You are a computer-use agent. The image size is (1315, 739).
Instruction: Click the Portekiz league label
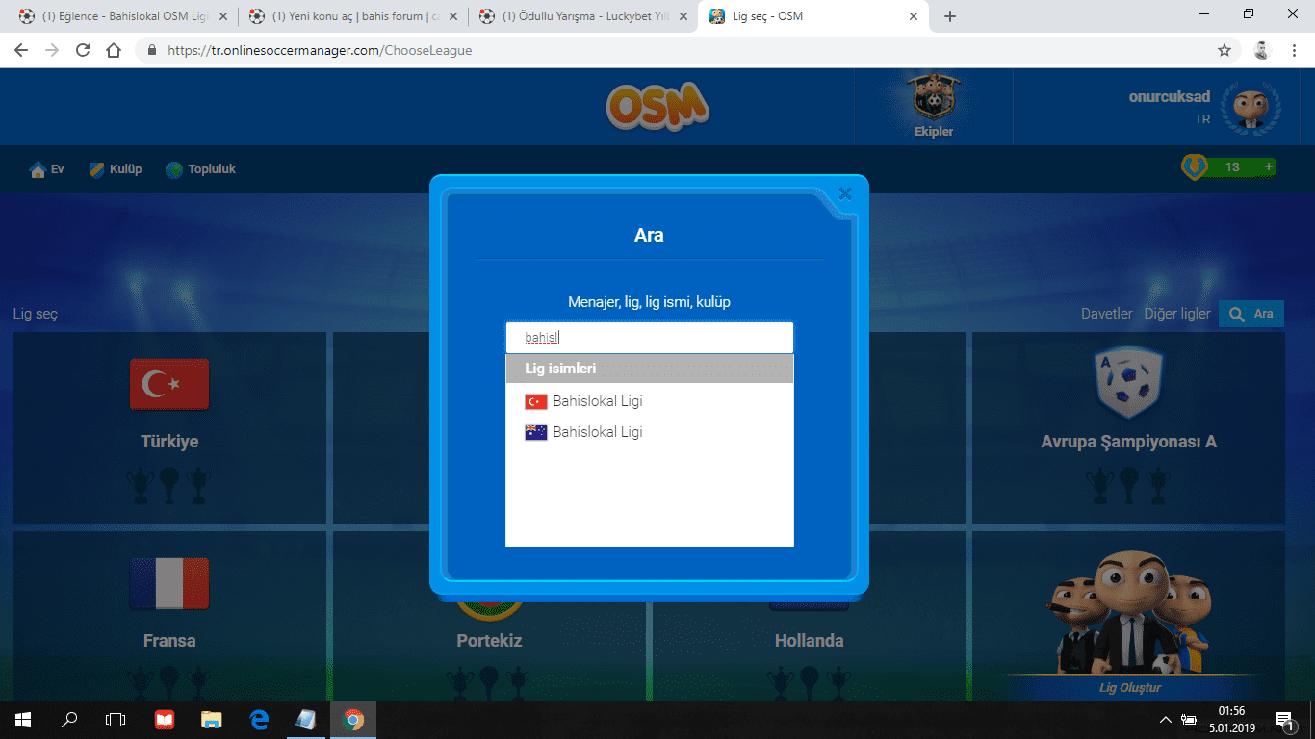(489, 641)
